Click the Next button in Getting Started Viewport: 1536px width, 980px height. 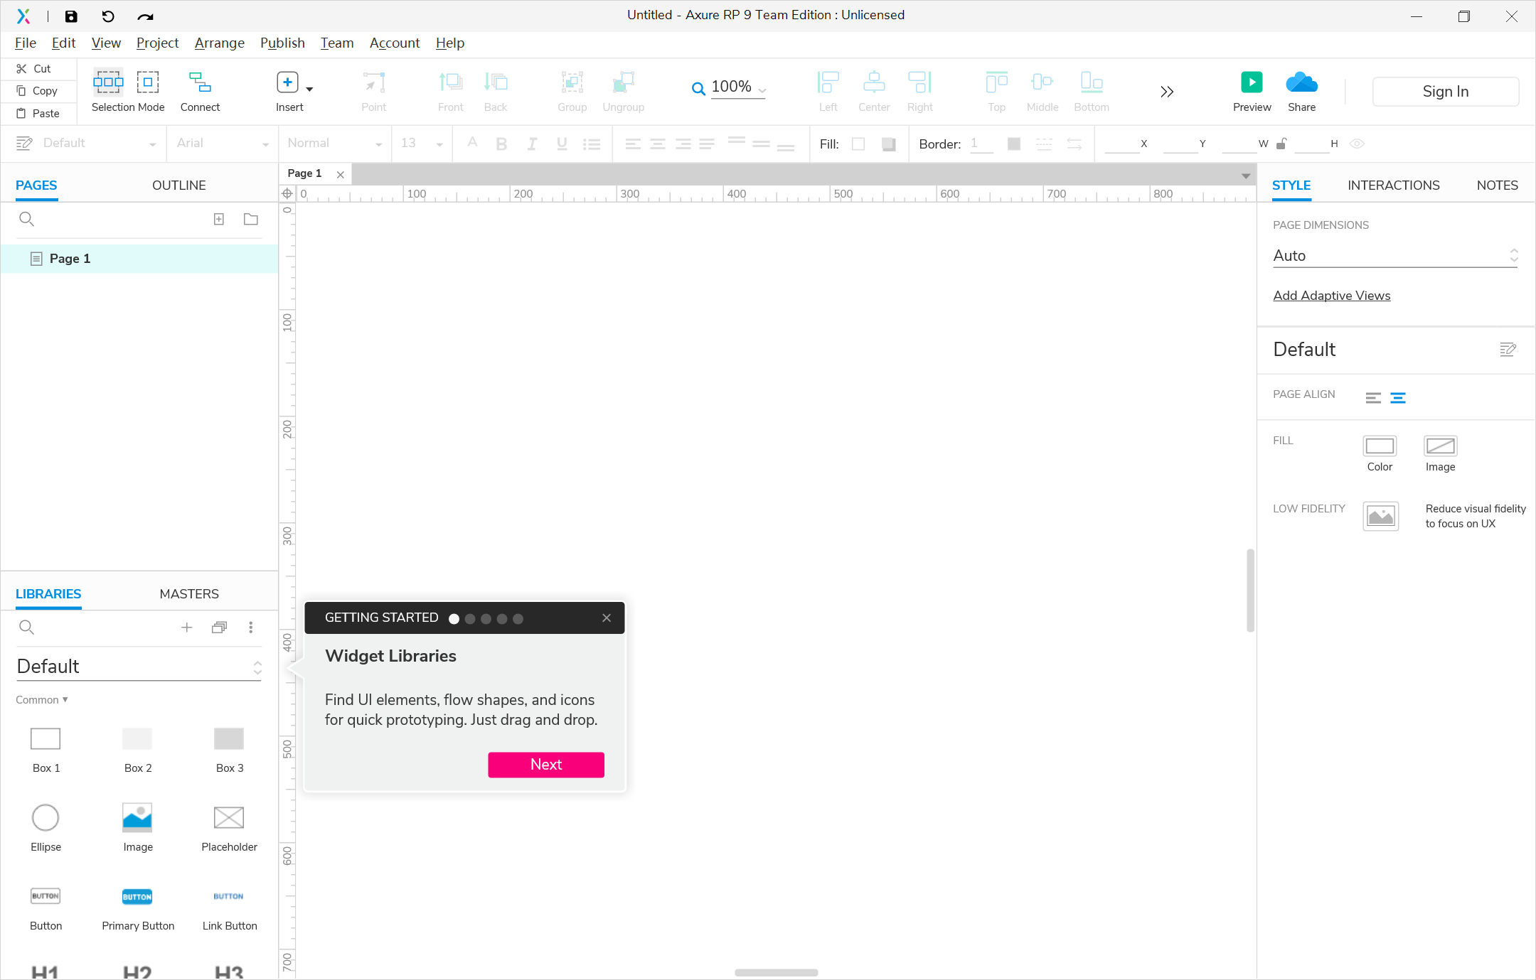click(545, 764)
